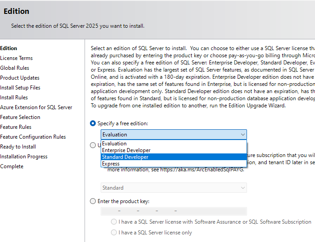315x242 pixels.
Task: Click the aka.ms/ArcEnabledSqlPAYG link text
Action: [x=202, y=170]
